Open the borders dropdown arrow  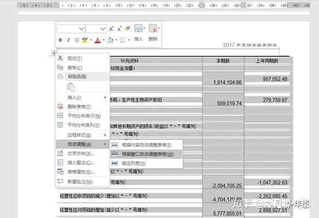coord(129,40)
